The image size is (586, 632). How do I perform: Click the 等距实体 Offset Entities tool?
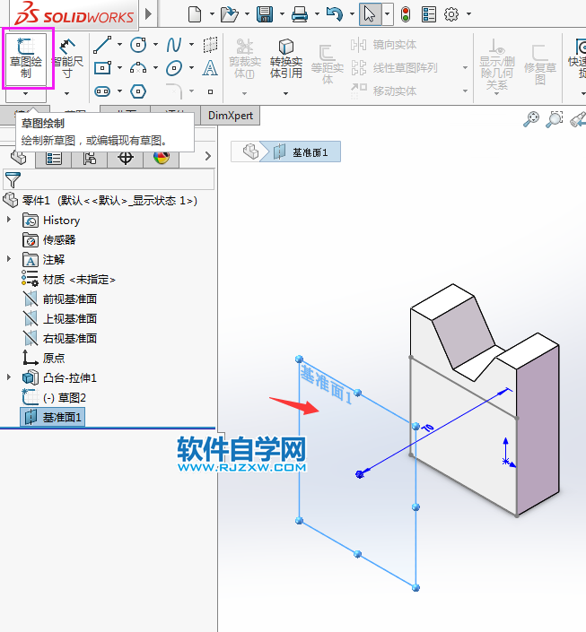click(327, 65)
